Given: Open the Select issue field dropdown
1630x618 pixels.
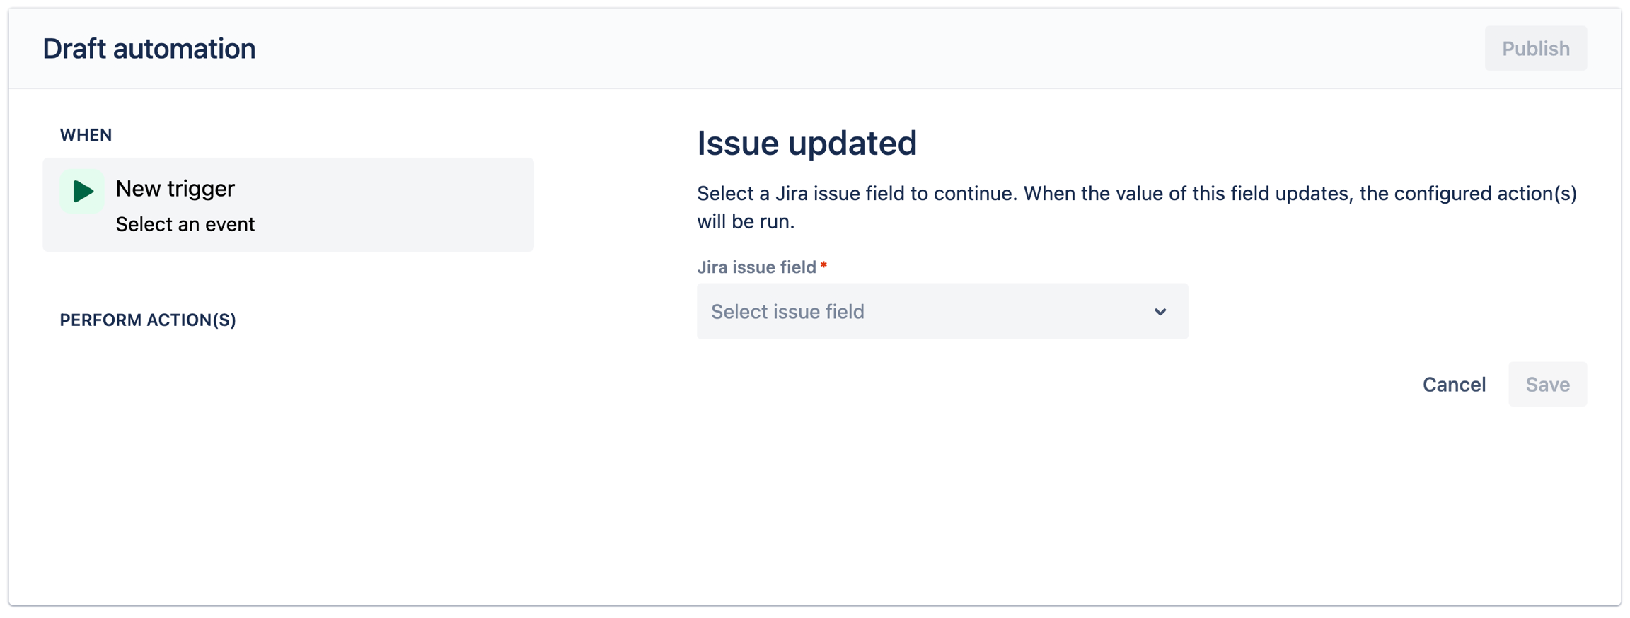Looking at the screenshot, I should tap(942, 312).
